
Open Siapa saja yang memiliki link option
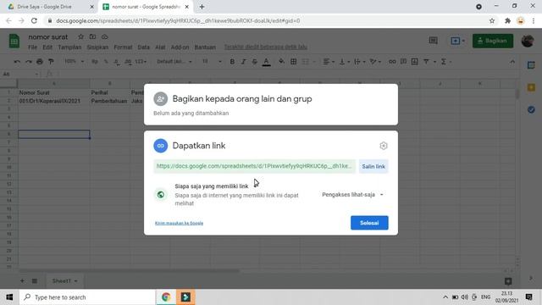click(x=212, y=186)
